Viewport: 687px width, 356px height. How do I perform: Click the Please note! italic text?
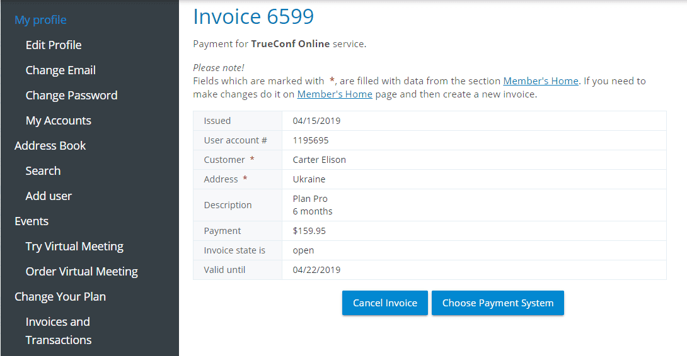(219, 68)
